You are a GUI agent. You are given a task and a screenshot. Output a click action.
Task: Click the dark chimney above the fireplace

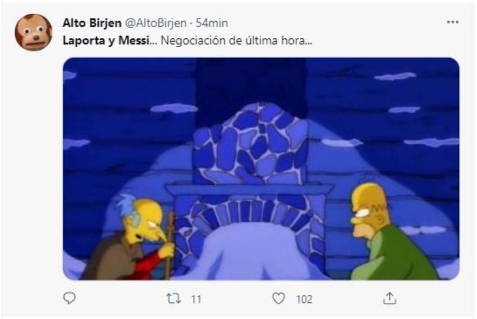tap(251, 88)
